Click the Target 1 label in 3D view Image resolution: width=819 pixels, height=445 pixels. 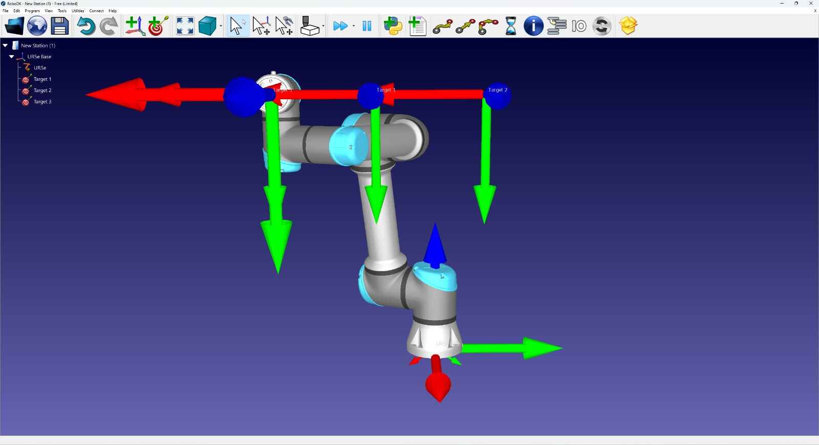point(386,90)
